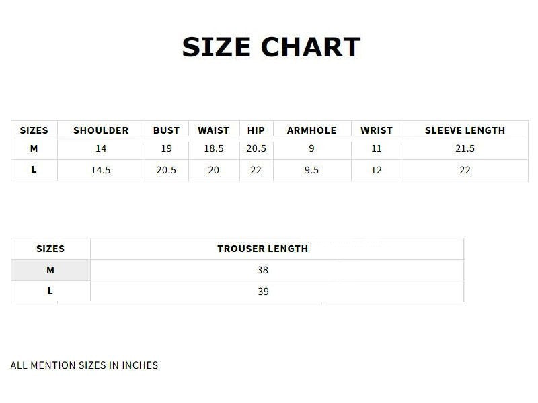The image size is (538, 403).
Task: Click the trouser length value 39
Action: (263, 292)
